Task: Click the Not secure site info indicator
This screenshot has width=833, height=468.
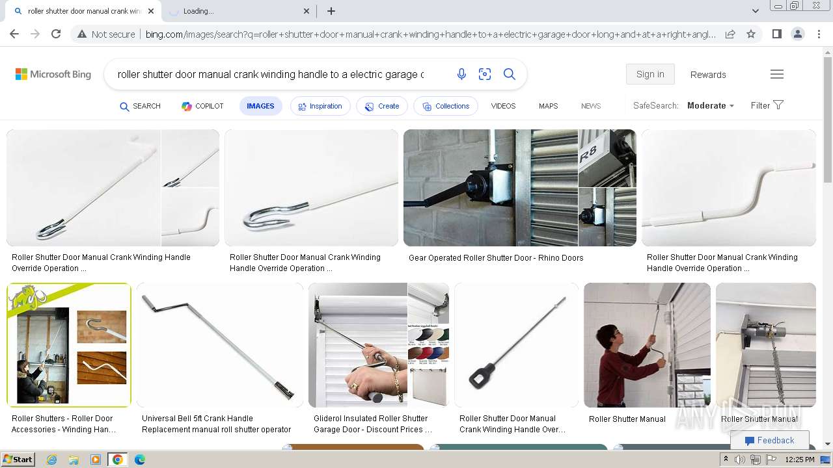Action: [x=106, y=34]
